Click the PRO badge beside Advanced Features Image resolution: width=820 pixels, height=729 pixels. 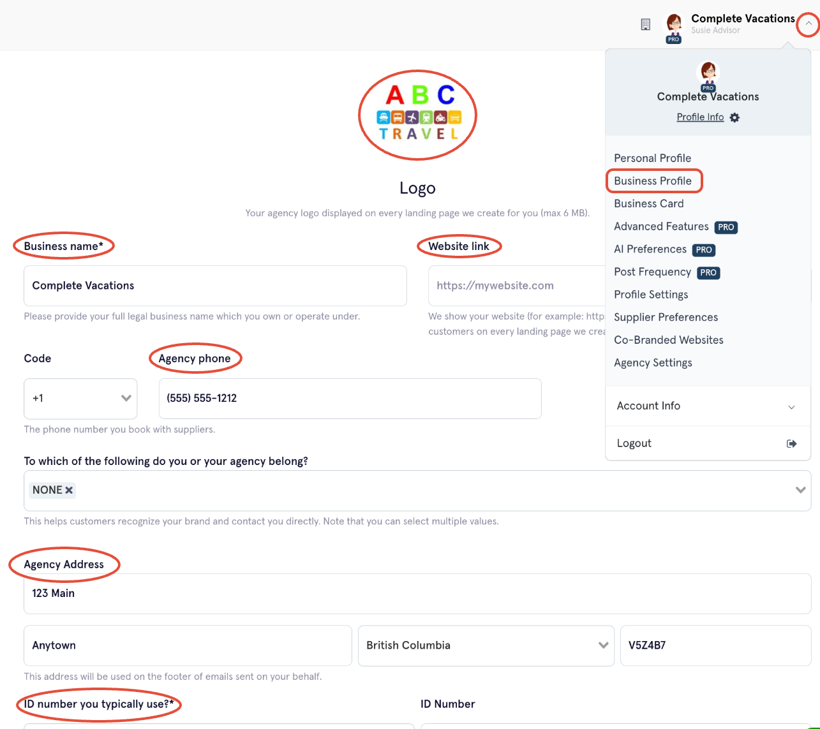726,227
